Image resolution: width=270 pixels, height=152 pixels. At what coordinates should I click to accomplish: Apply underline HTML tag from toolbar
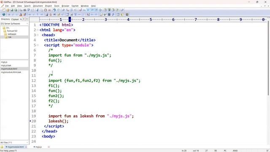pyautogui.click(x=17, y=14)
